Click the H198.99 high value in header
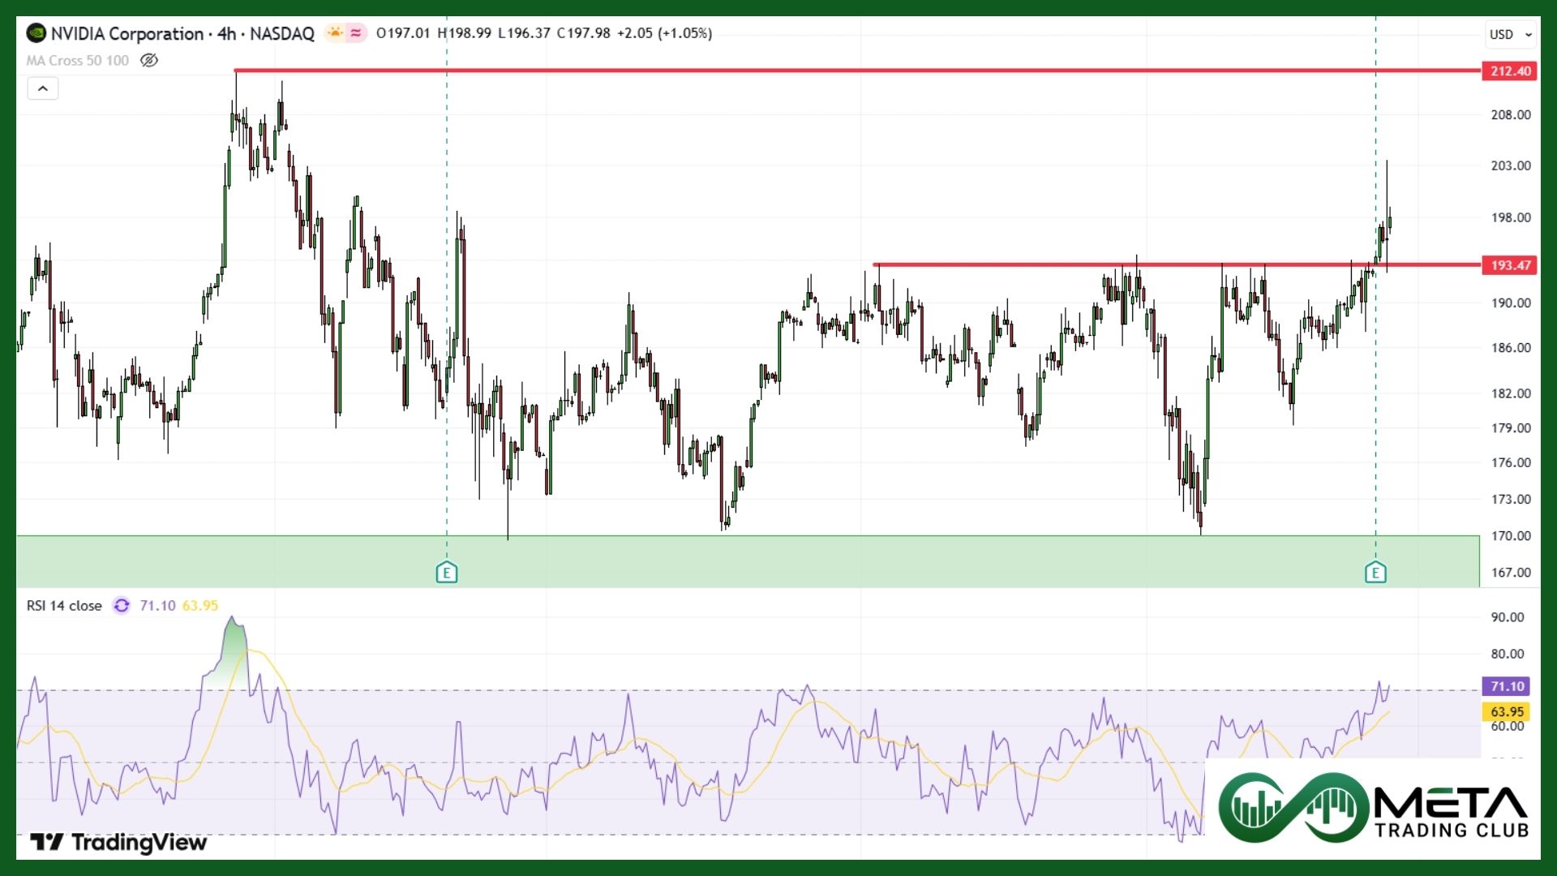Image resolution: width=1557 pixels, height=876 pixels. pos(465,33)
